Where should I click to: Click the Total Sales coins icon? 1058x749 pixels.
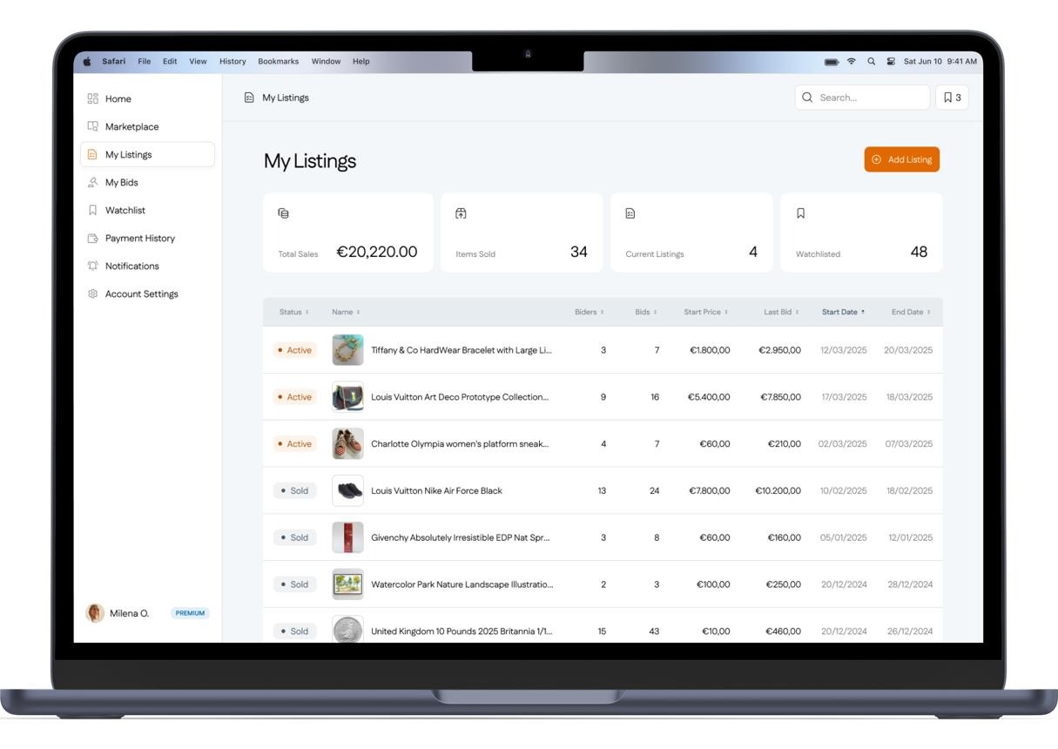click(283, 213)
